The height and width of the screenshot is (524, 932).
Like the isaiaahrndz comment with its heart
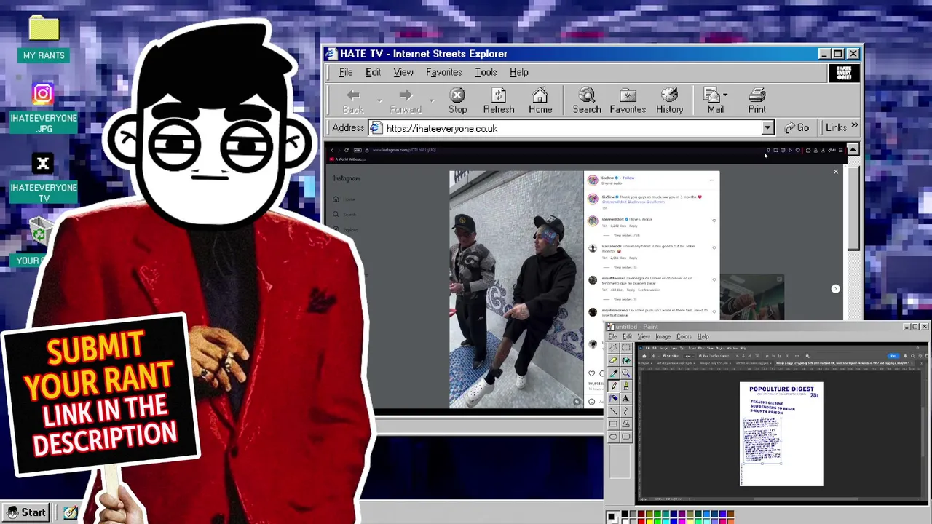714,247
